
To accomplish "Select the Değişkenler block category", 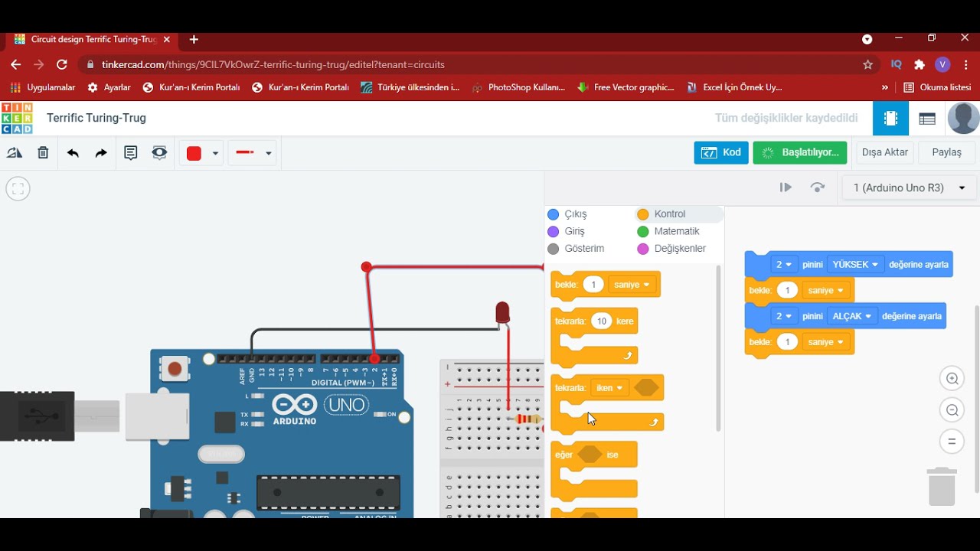I will tap(671, 249).
